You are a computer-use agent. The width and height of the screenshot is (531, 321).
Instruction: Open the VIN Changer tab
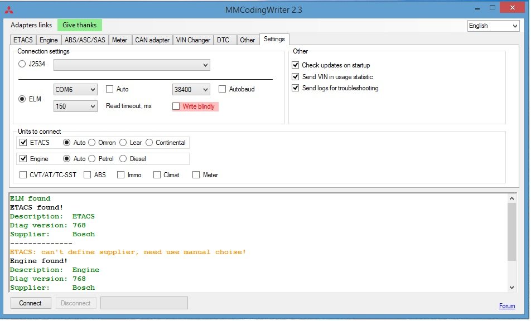(193, 40)
